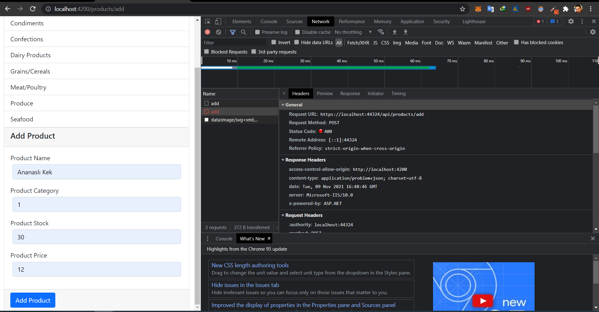
Task: Open DevTools customize three-dot menu
Action: (582, 21)
